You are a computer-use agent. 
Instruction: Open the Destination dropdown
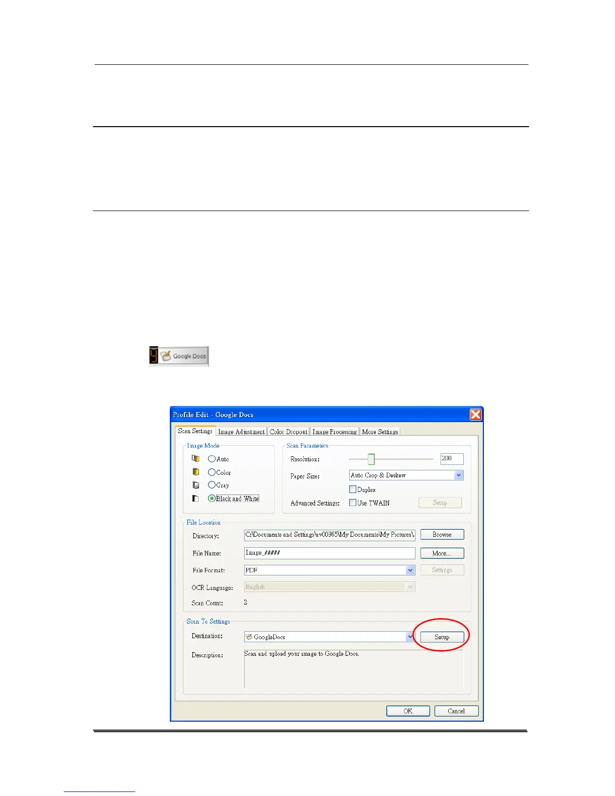coord(410,637)
